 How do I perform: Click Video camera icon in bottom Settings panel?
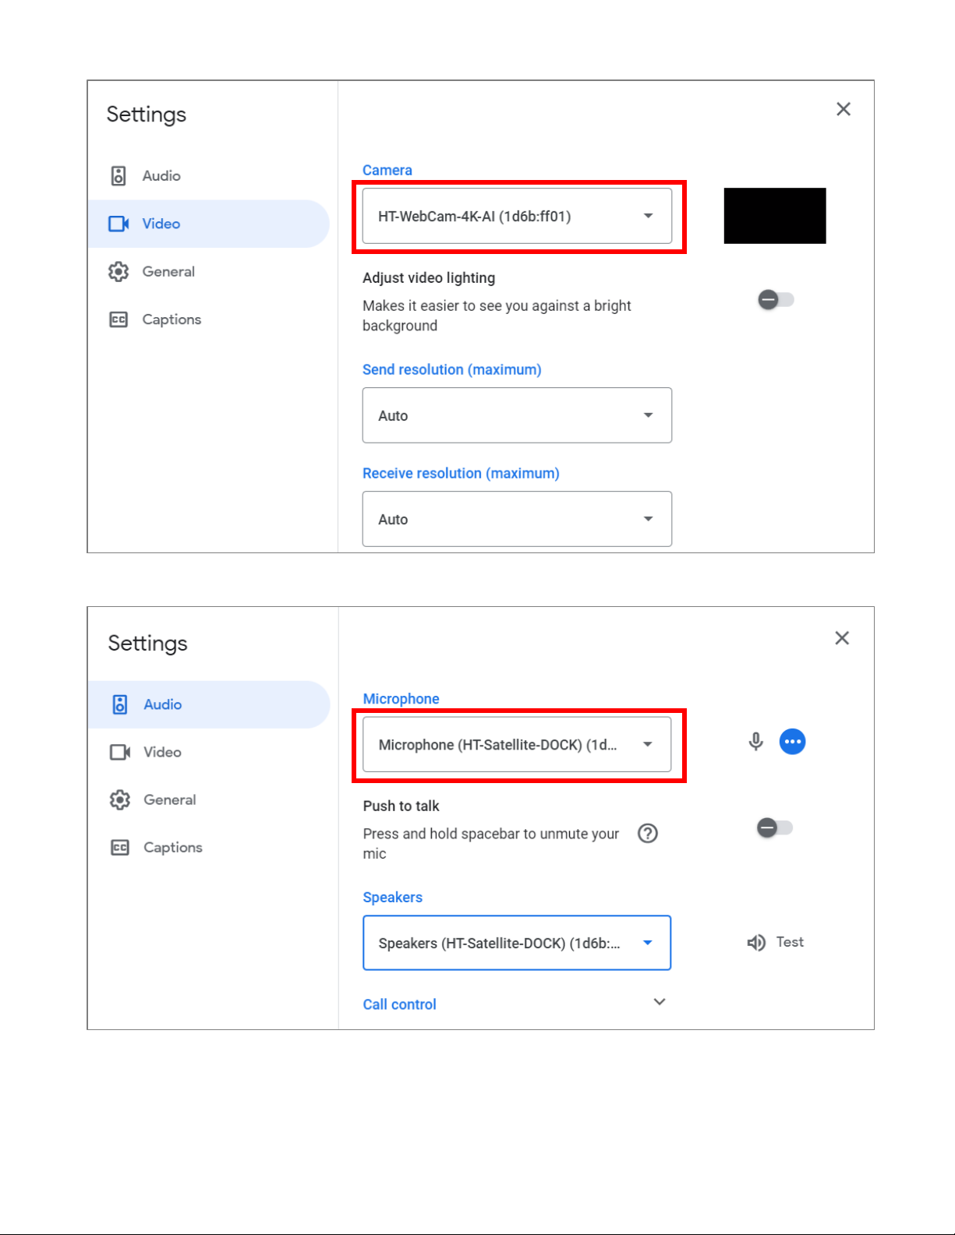(120, 752)
